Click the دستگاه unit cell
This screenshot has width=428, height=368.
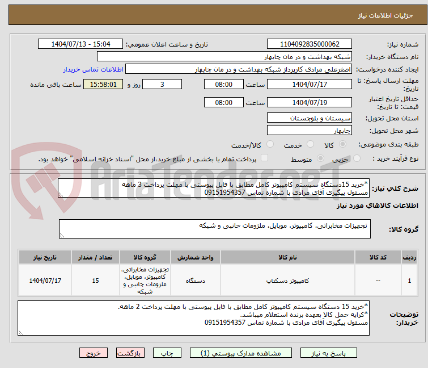pos(195,281)
